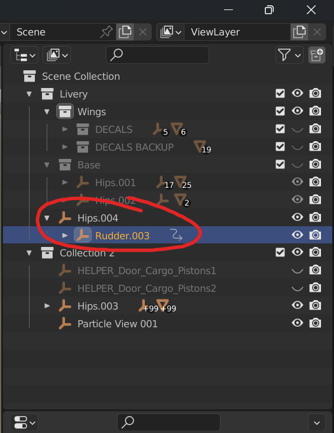Image resolution: width=334 pixels, height=433 pixels.
Task: Uncheck the DECALS BACKUP checkbox
Action: pyautogui.click(x=280, y=146)
